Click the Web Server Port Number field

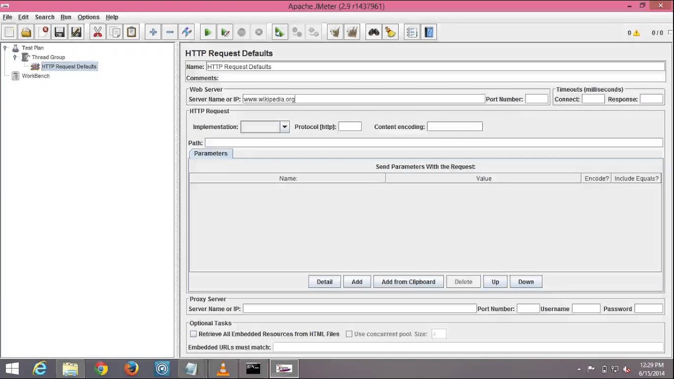click(537, 99)
